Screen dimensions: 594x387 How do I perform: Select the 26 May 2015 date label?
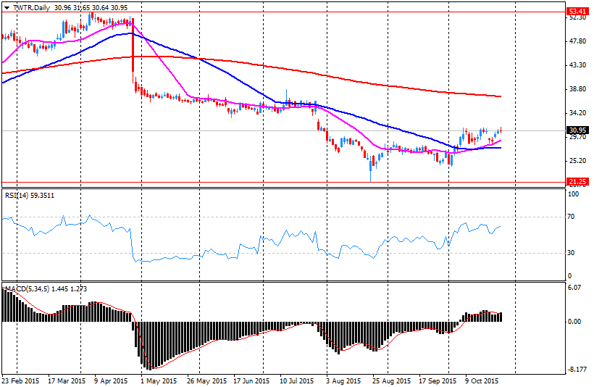click(207, 380)
